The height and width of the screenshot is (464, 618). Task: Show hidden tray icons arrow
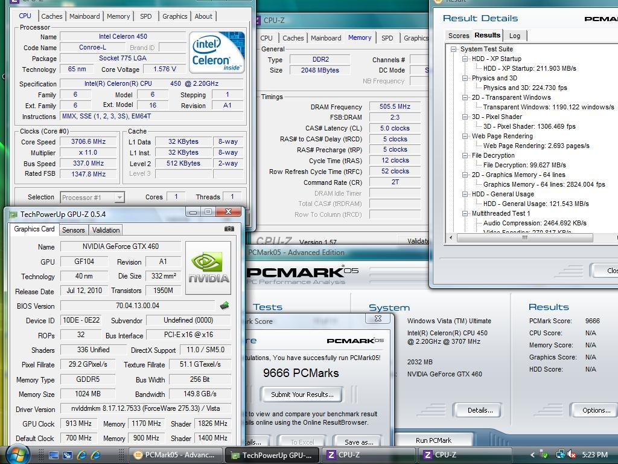point(532,455)
